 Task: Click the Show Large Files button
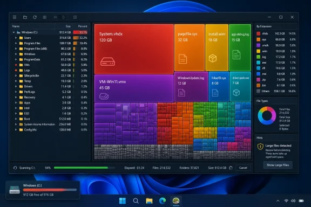point(278,165)
